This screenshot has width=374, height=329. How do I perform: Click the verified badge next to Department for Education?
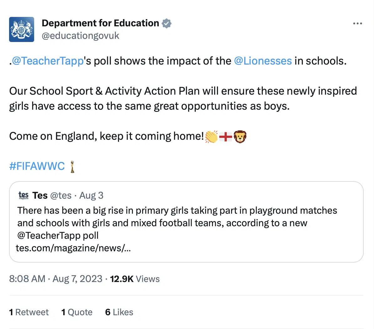point(167,23)
